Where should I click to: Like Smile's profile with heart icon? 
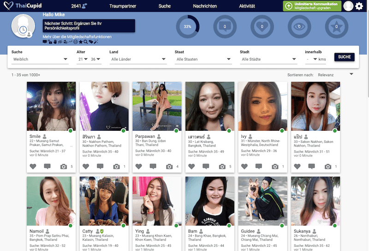click(33, 166)
